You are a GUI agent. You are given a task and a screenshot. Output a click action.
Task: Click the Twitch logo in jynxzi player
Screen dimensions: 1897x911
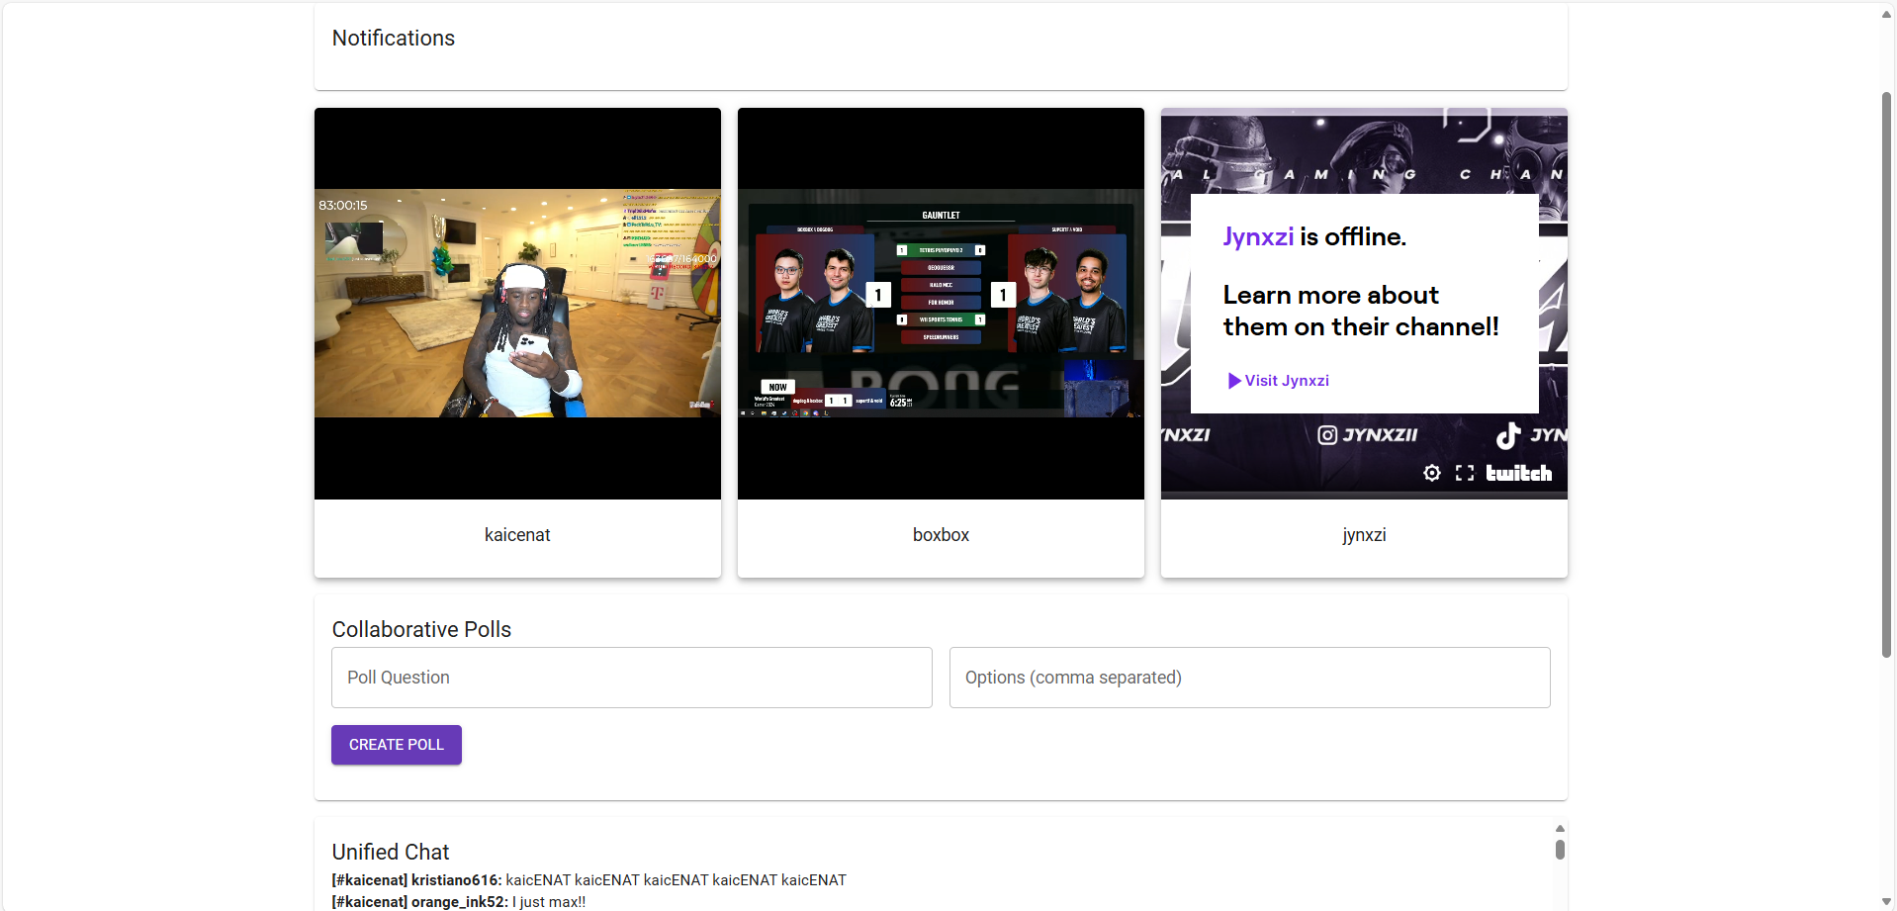1518,473
